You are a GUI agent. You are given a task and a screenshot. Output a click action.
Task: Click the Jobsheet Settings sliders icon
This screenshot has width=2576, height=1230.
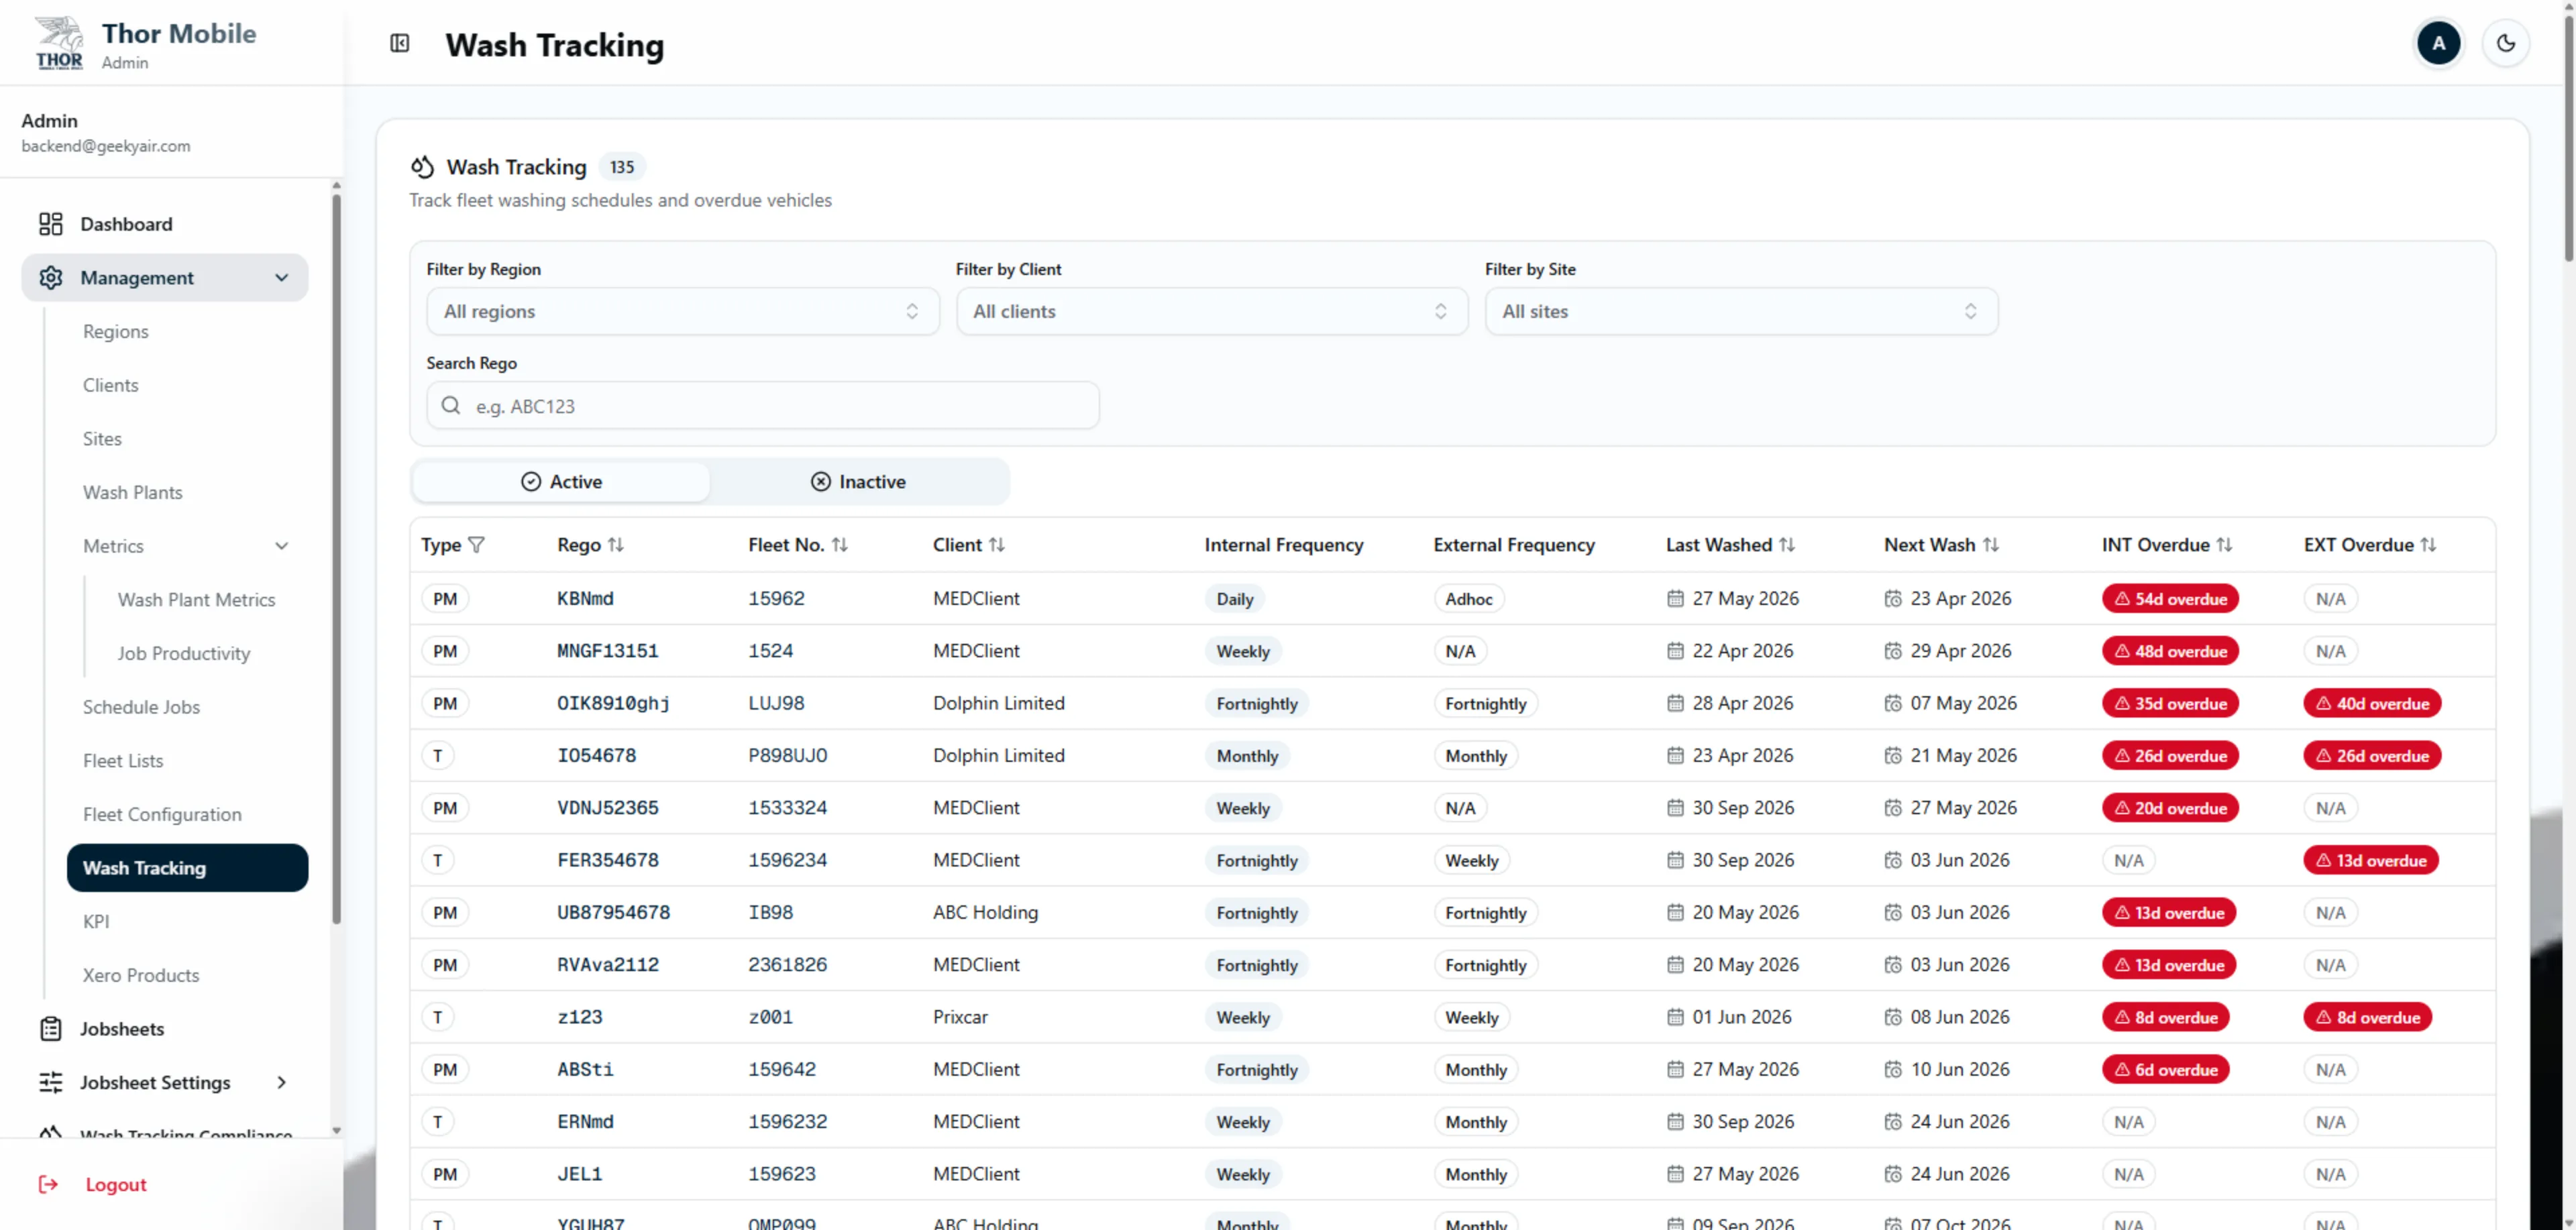(51, 1083)
